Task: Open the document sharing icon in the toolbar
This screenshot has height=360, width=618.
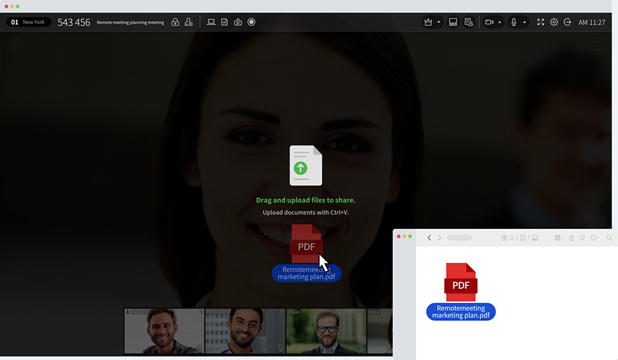Action: coord(224,22)
